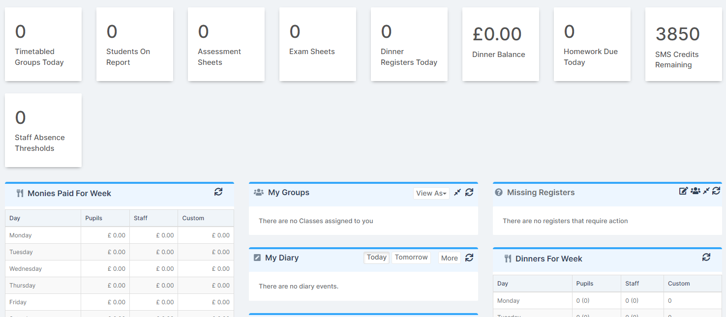
Task: Refresh the Dinners For Week panel
Action: [x=706, y=257]
